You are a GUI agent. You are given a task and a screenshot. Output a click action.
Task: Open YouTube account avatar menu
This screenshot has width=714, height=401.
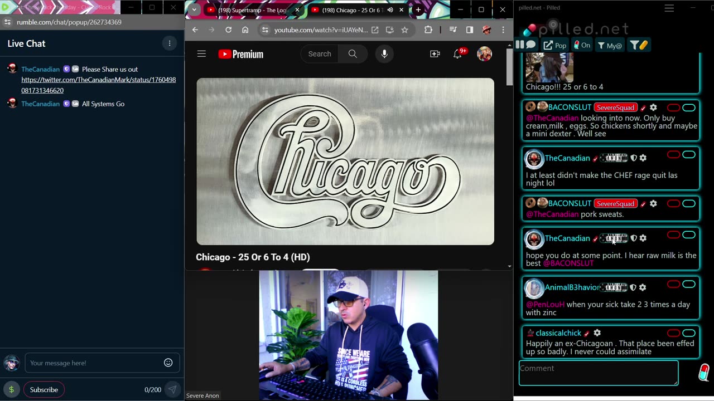tap(484, 54)
